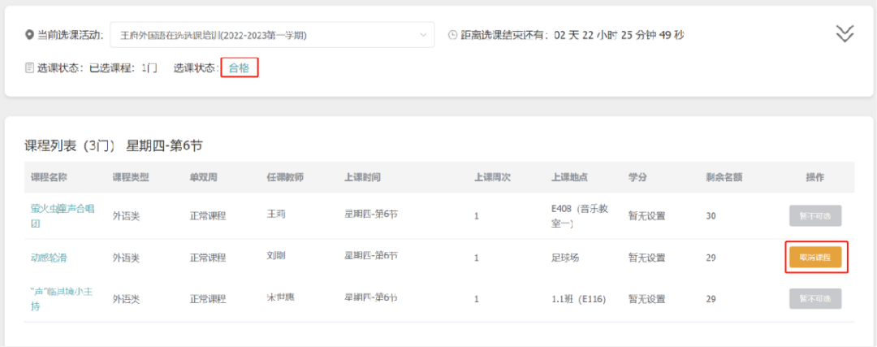Click teacher name 刘刚
Image resolution: width=877 pixels, height=347 pixels.
[x=276, y=254]
